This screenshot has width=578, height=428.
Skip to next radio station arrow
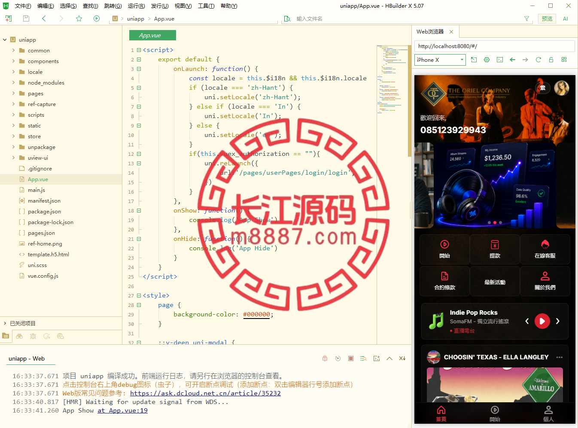click(x=557, y=321)
